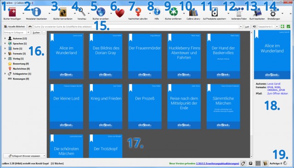Expand the Formate category

tap(5, 54)
